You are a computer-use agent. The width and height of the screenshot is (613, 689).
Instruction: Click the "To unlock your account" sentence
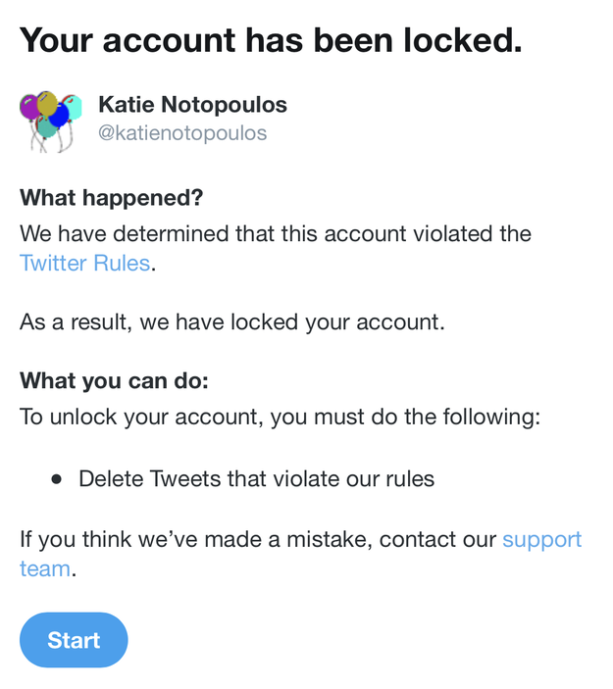(281, 417)
